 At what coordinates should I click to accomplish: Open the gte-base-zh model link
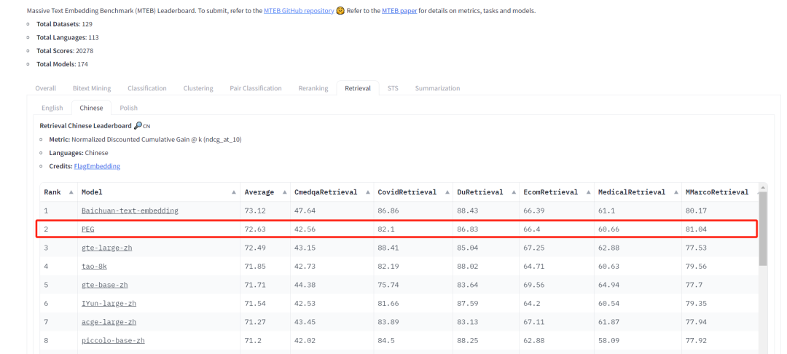coord(105,285)
